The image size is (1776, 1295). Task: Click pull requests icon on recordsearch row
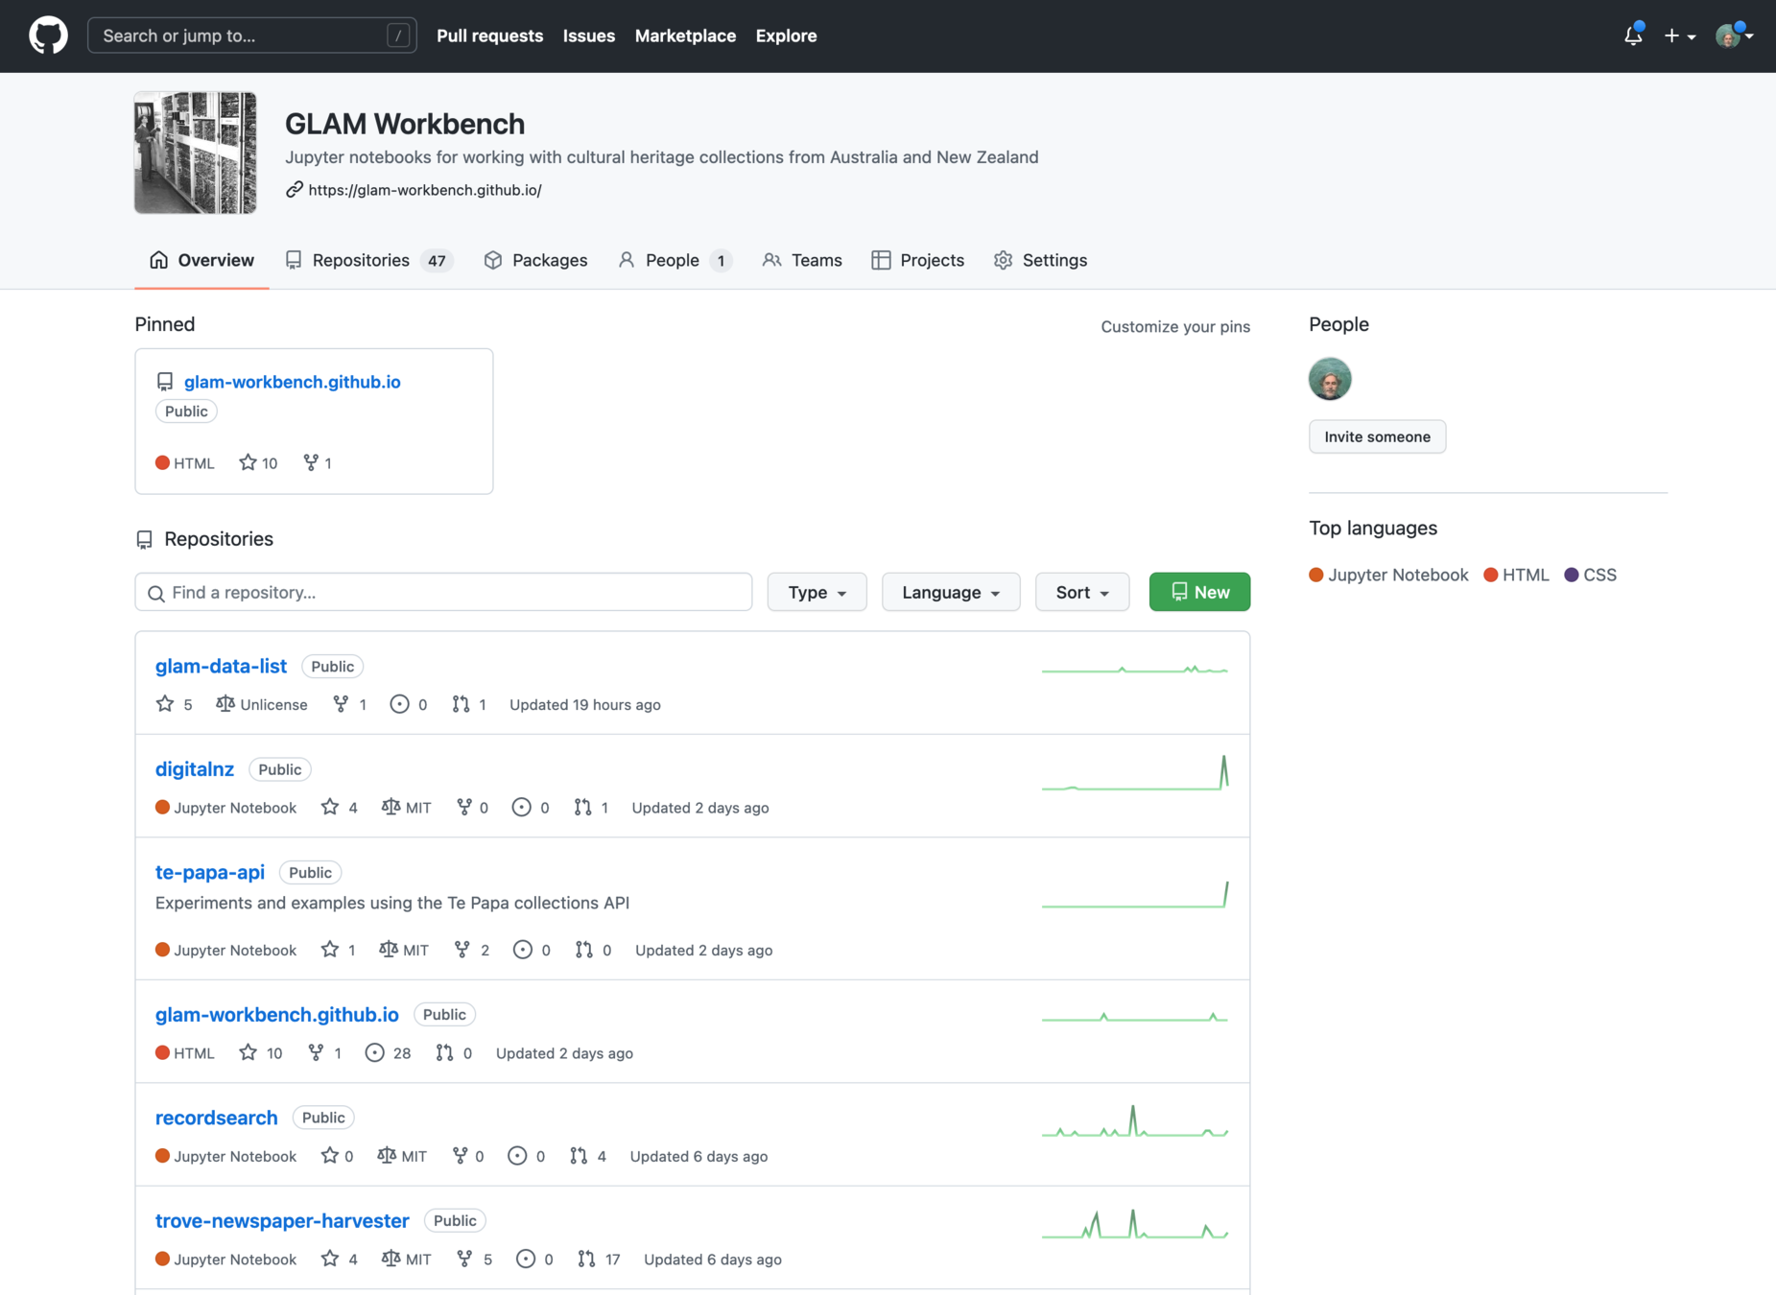(x=579, y=1156)
